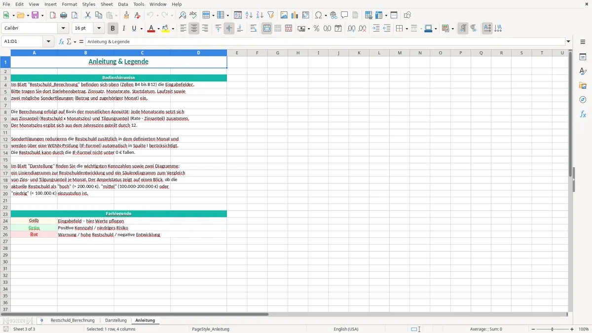Open Print Preview toggle
The width and height of the screenshot is (592, 333).
coord(74,15)
